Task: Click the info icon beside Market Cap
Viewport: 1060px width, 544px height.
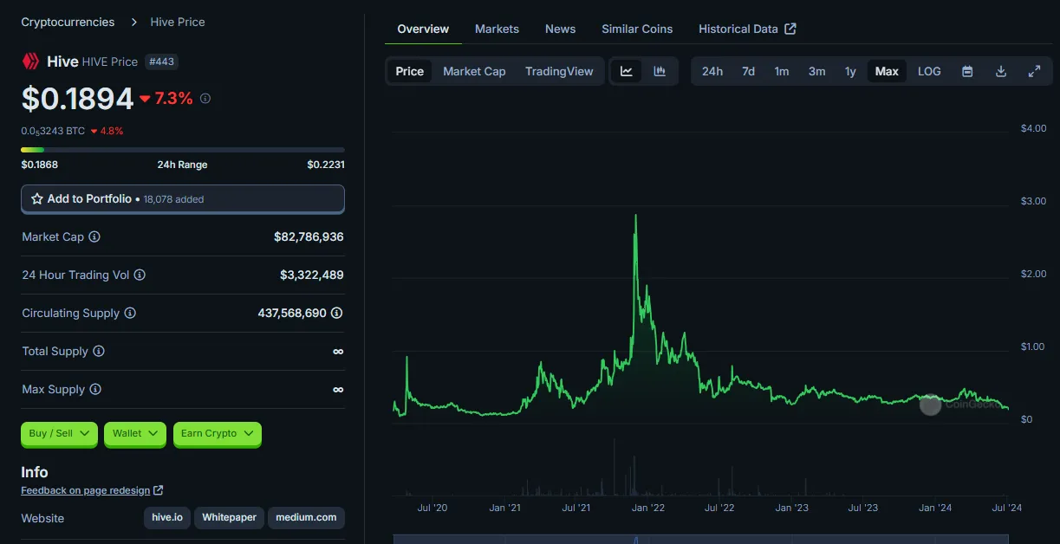Action: coord(94,236)
